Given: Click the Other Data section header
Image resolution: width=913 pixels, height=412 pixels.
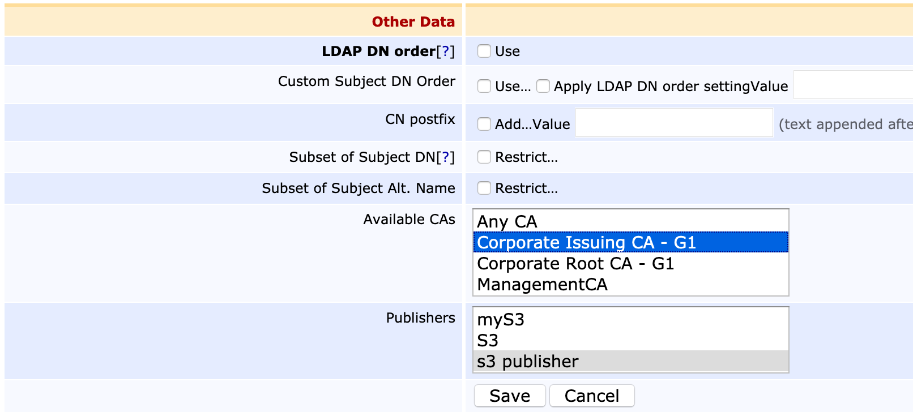Looking at the screenshot, I should coord(413,22).
